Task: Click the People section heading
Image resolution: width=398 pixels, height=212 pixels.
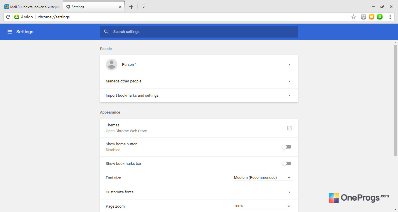Action: tap(106, 49)
